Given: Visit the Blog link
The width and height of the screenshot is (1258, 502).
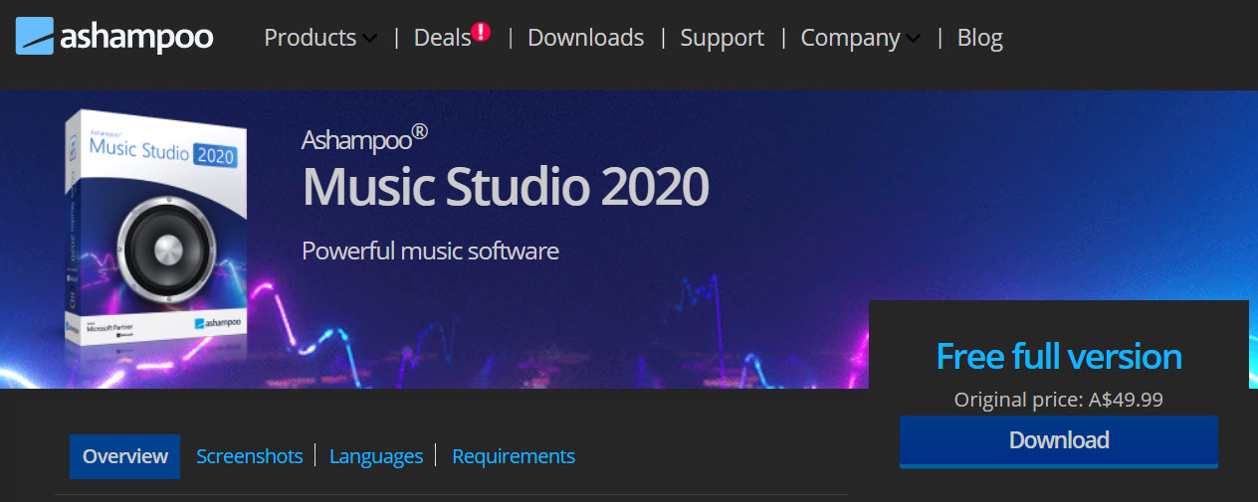Looking at the screenshot, I should pyautogui.click(x=979, y=38).
